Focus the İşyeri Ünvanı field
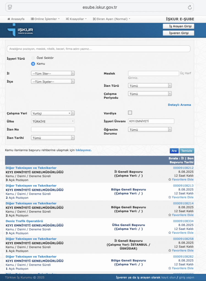The width and height of the screenshot is (206, 281). (x=151, y=121)
